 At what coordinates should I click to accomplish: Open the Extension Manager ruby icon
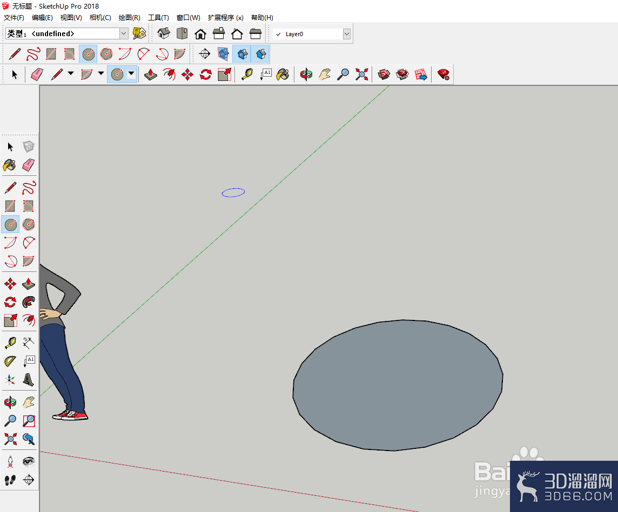[x=443, y=74]
